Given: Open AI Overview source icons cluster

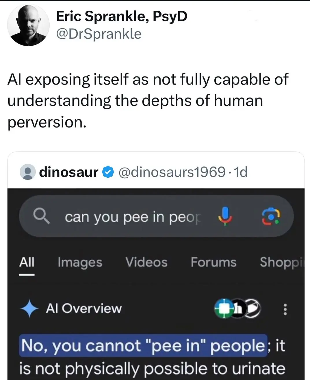Looking at the screenshot, I should pos(237,309).
